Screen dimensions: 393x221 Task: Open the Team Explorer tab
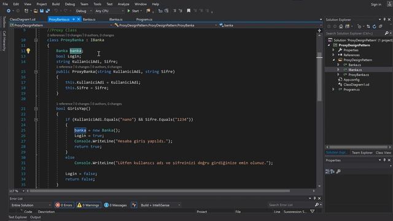pyautogui.click(x=362, y=153)
